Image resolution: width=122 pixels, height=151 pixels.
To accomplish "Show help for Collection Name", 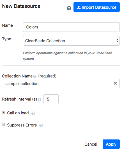I will click(x=35, y=76).
